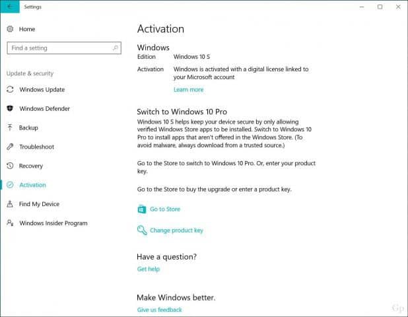The image size is (408, 317).
Task: Click the product key icon
Action: [142, 230]
